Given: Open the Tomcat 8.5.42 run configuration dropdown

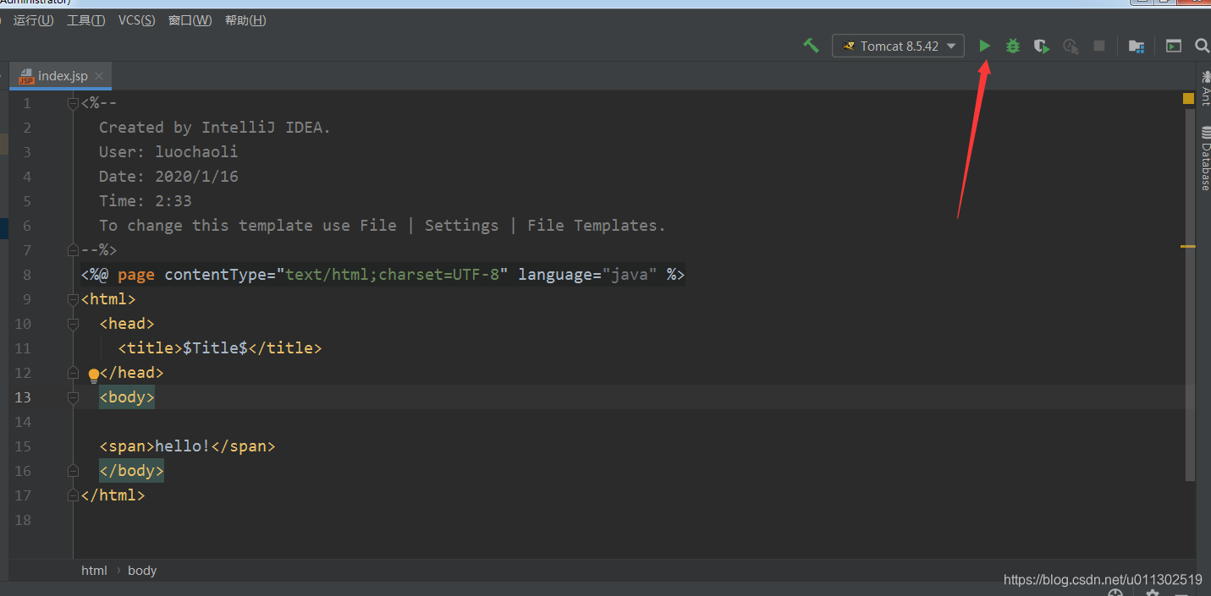Looking at the screenshot, I should click(x=898, y=46).
